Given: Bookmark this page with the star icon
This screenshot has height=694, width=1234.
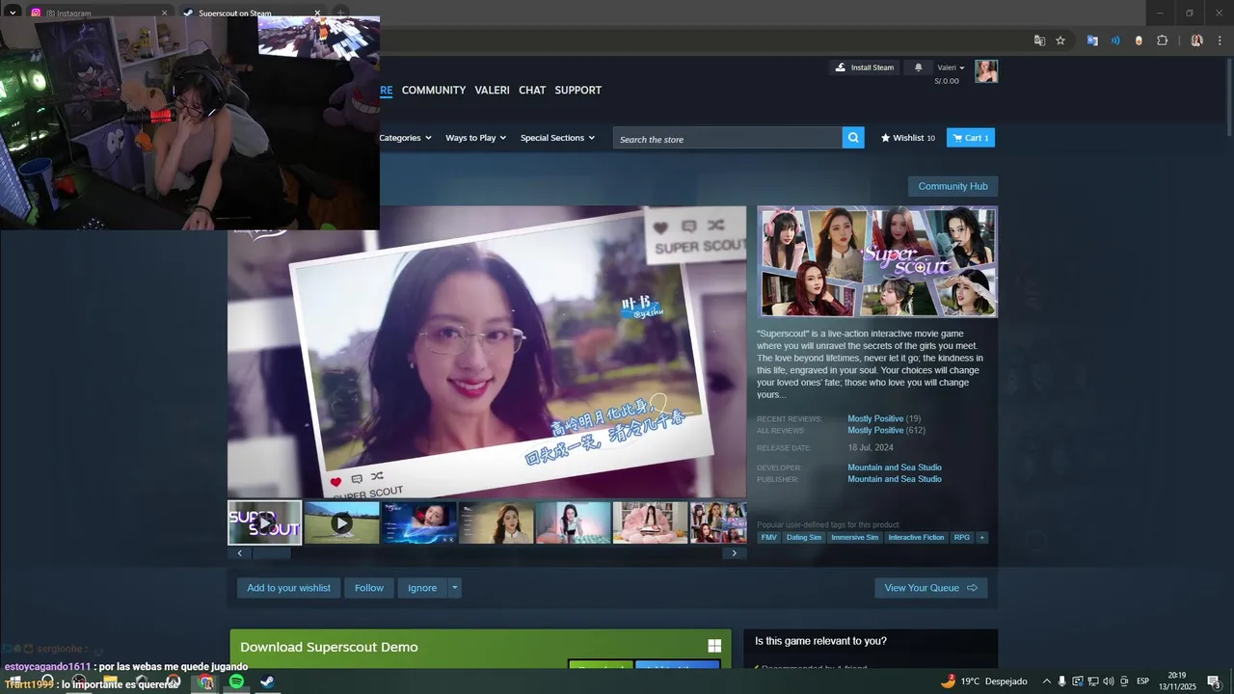Looking at the screenshot, I should tap(1060, 40).
